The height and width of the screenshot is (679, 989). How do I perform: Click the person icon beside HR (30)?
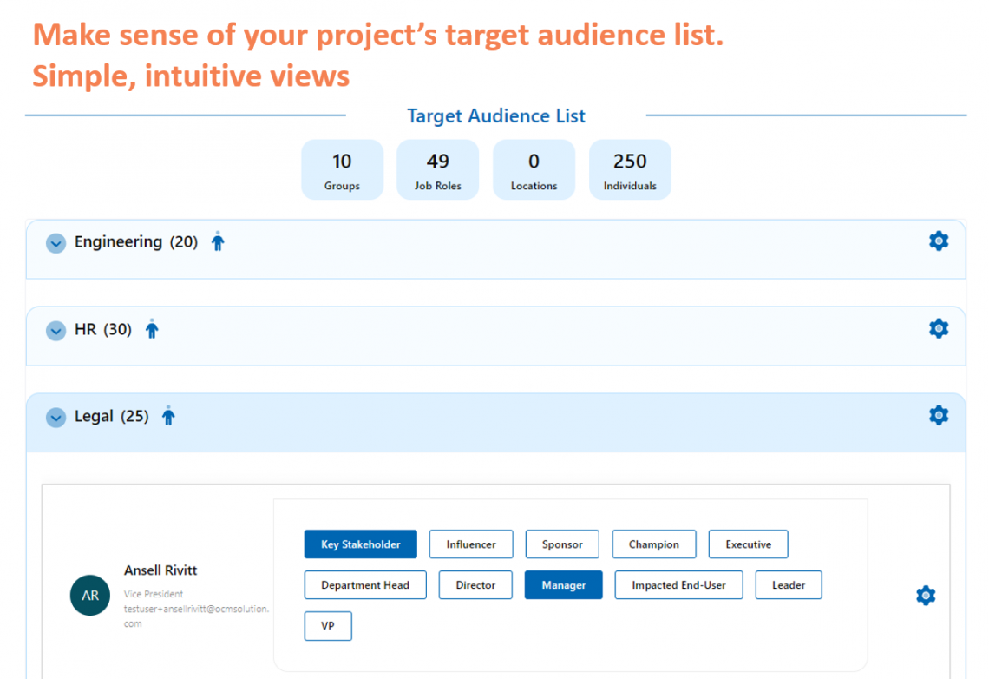[x=152, y=328]
